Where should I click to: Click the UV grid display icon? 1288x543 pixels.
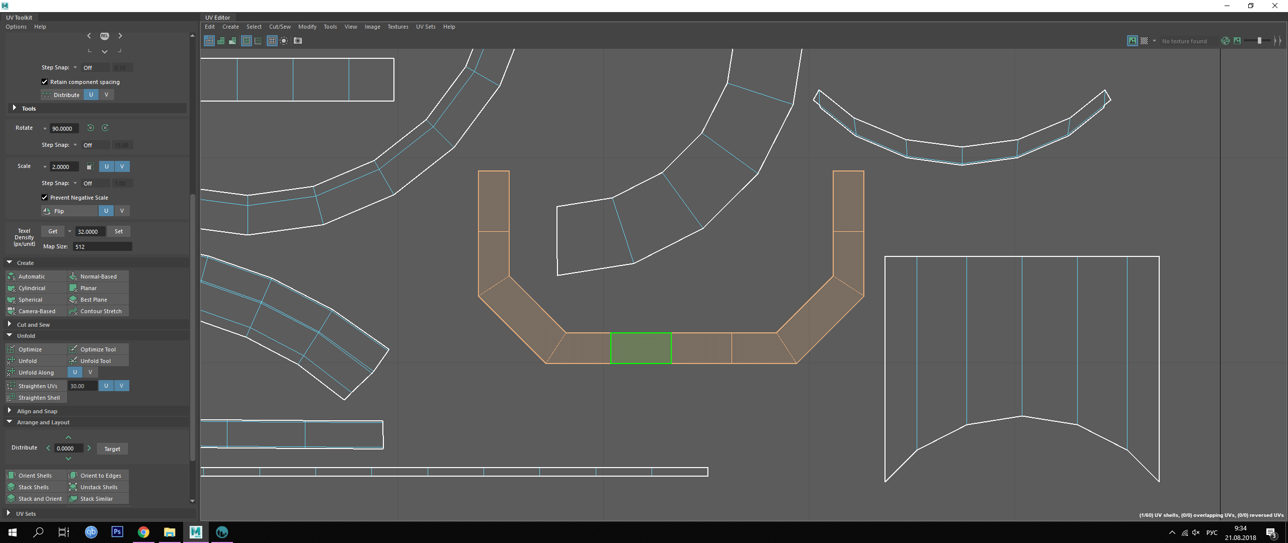pos(272,41)
